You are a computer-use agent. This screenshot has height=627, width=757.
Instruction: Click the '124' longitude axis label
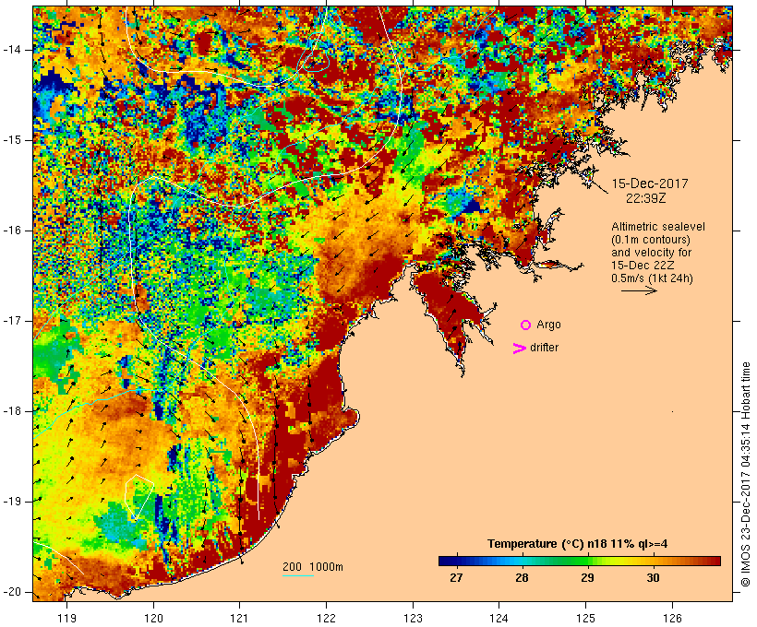pyautogui.click(x=499, y=618)
